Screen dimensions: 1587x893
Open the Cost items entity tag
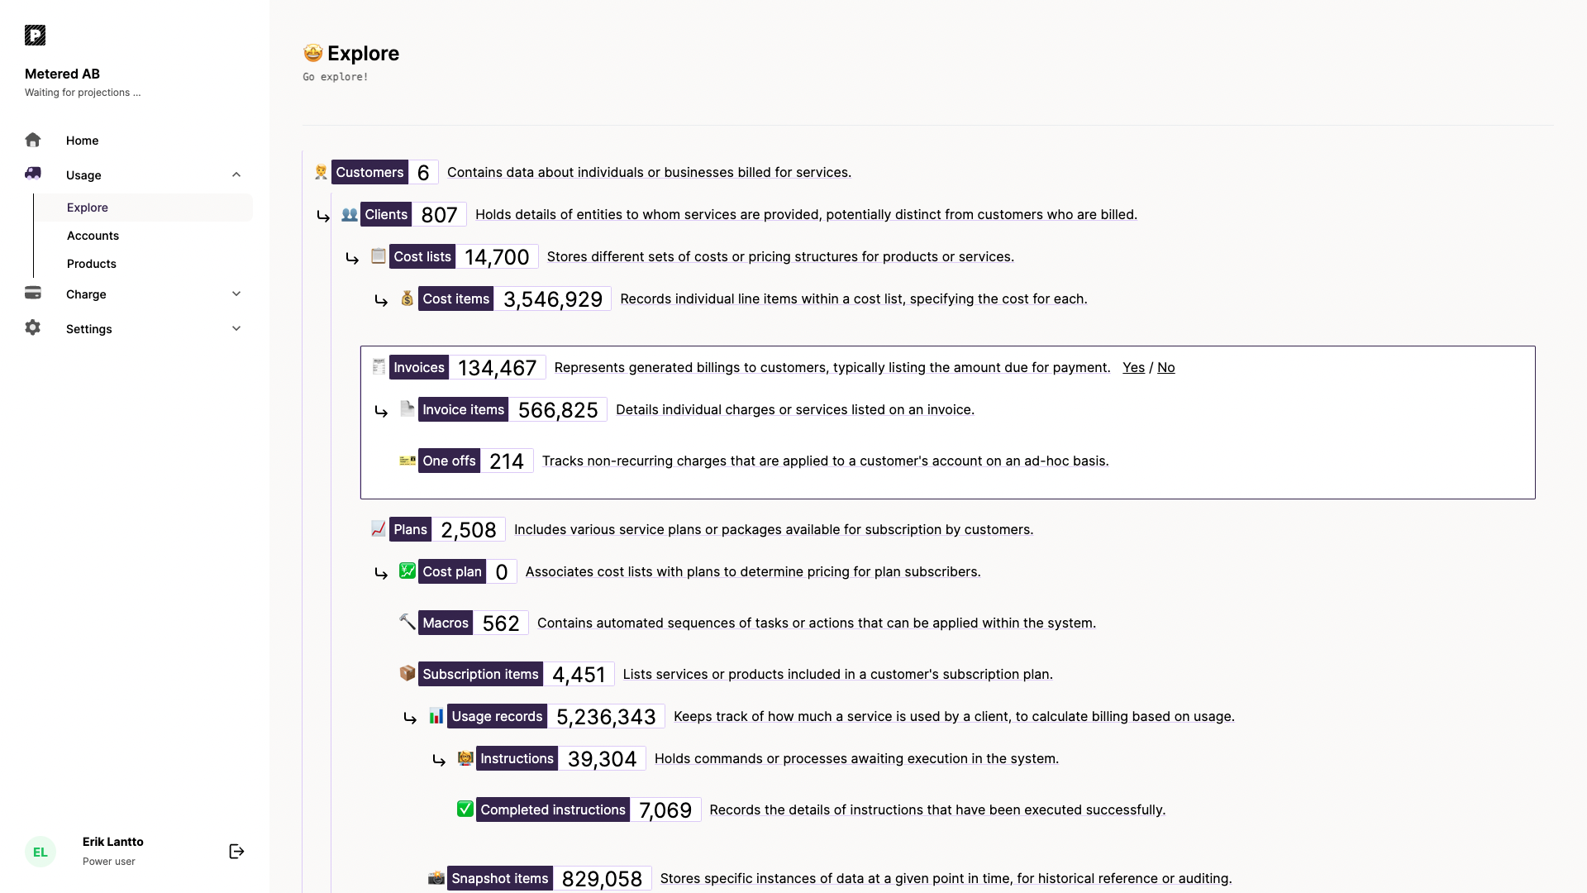tap(455, 298)
